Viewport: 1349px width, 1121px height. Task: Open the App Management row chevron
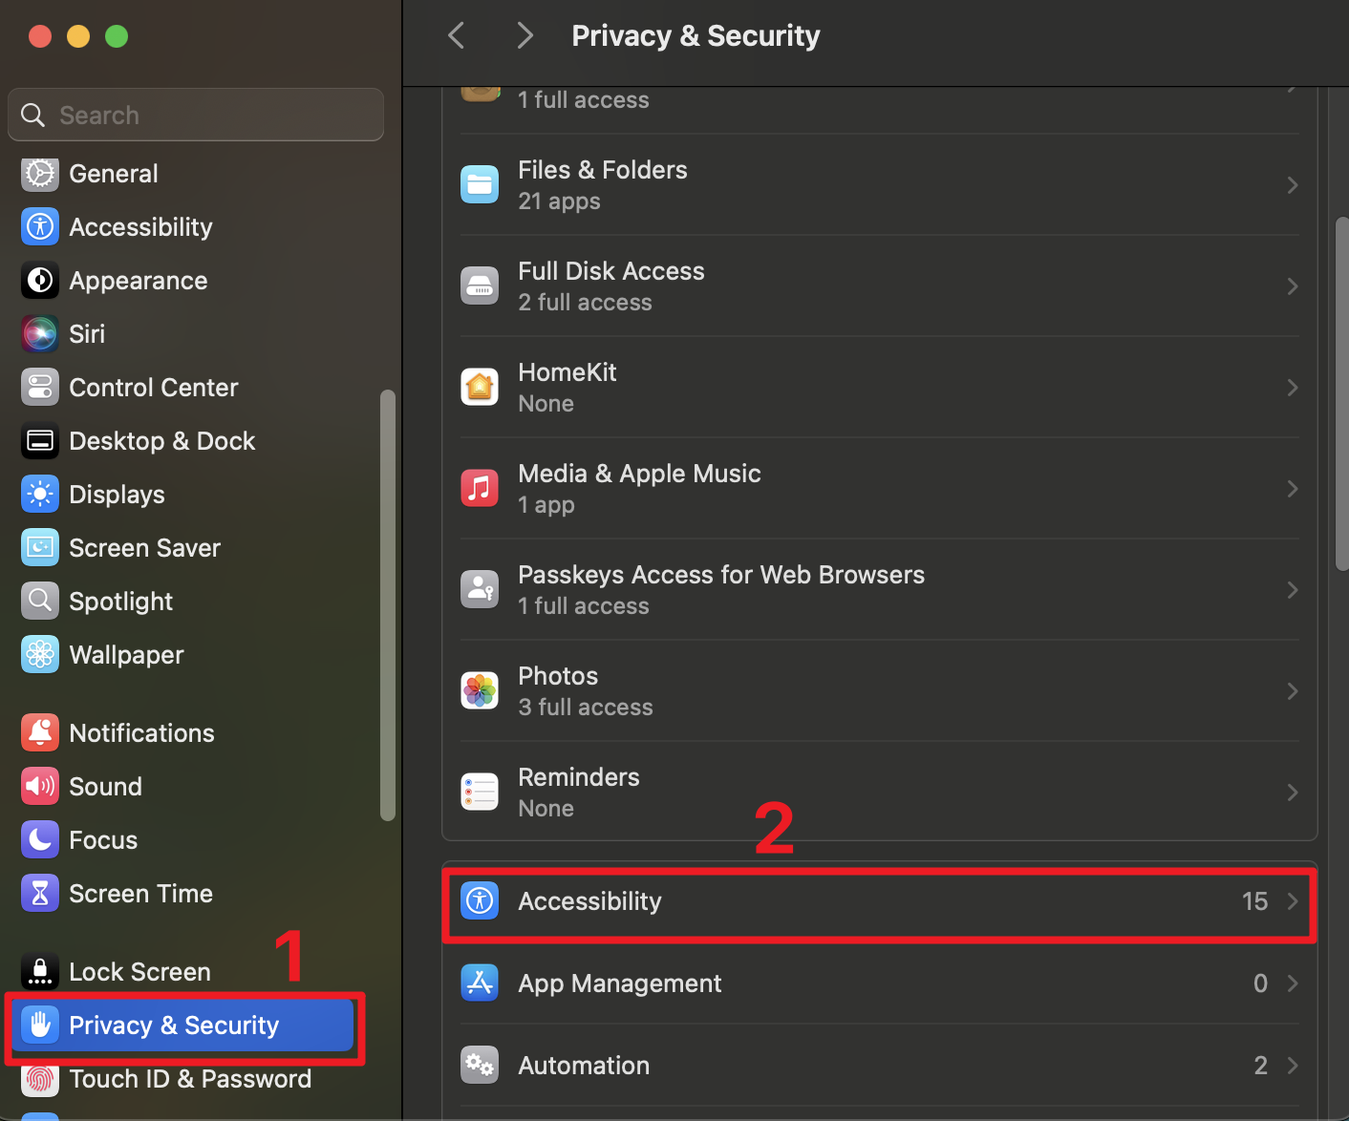coord(1293,984)
